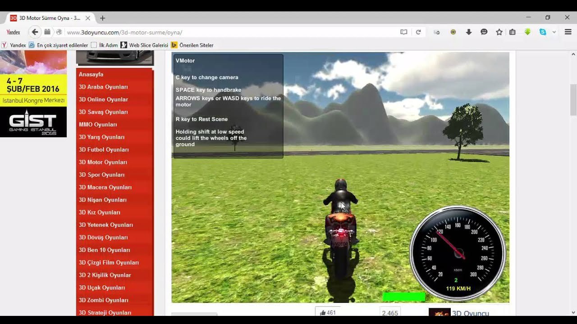Open a new tab with the plus button
The height and width of the screenshot is (324, 577).
102,18
